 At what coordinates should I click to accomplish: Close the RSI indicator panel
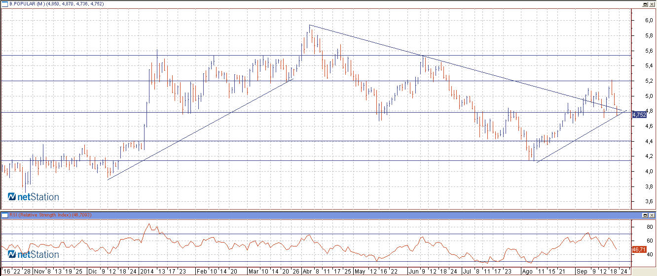click(x=652, y=215)
